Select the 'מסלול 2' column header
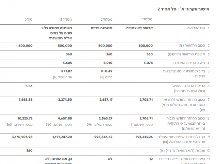 pos(106,20)
